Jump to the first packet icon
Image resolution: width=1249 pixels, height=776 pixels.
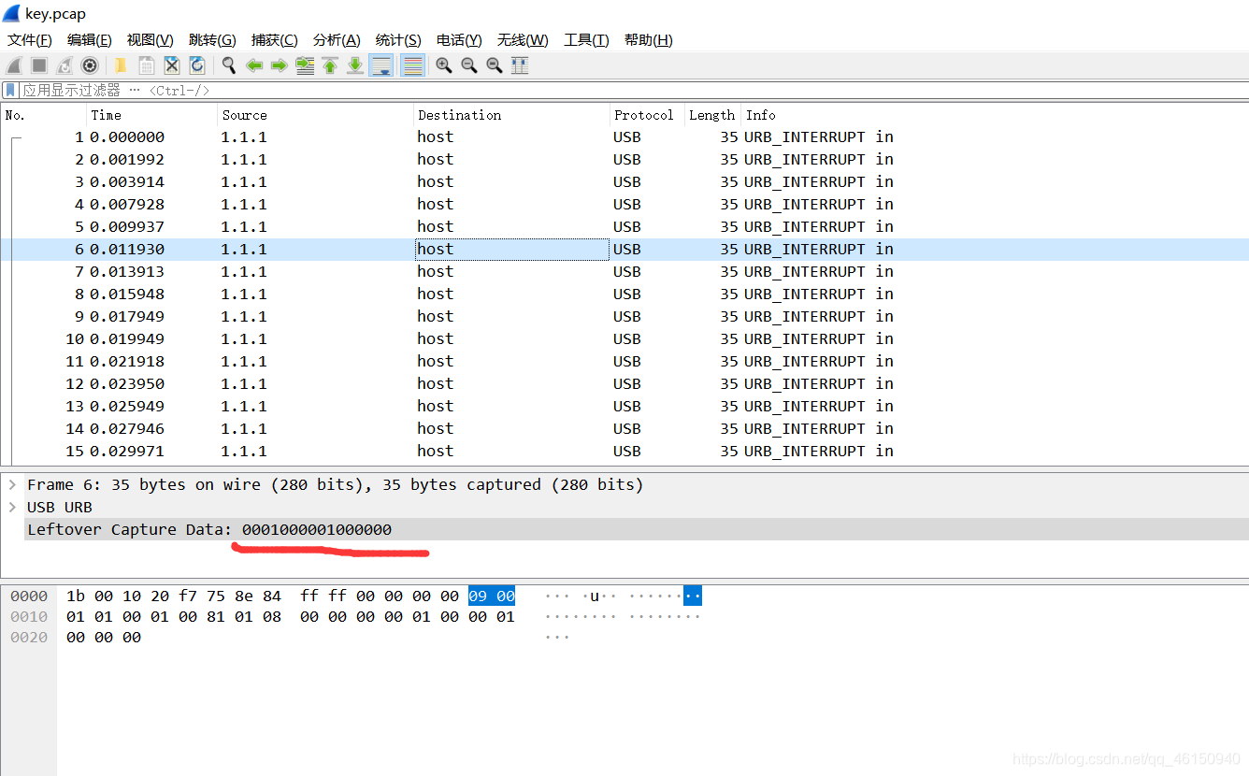pos(330,65)
